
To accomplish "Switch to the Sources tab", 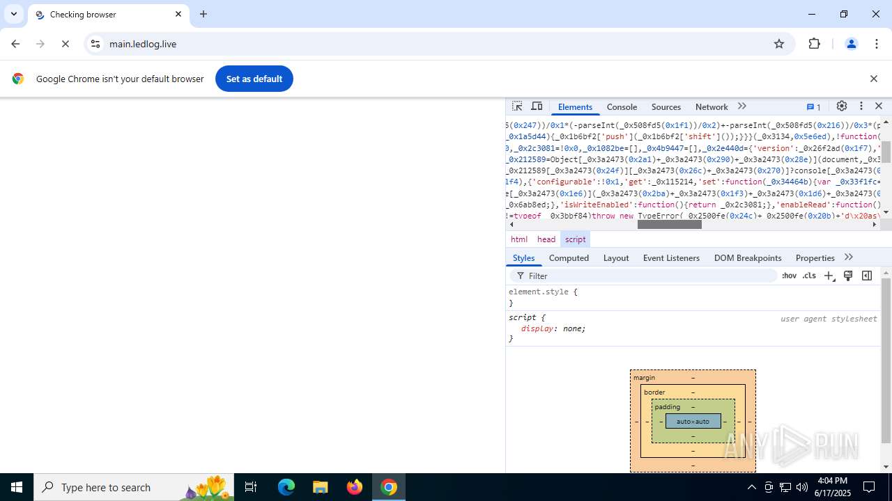I will click(x=666, y=107).
